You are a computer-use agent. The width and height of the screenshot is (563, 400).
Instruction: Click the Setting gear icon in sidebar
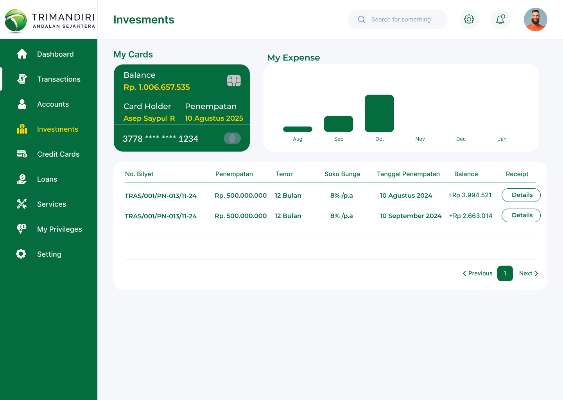tap(21, 254)
